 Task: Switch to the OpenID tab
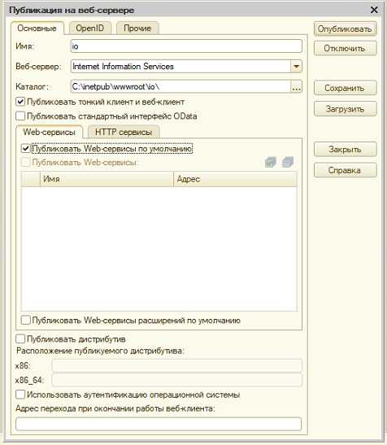(90, 28)
